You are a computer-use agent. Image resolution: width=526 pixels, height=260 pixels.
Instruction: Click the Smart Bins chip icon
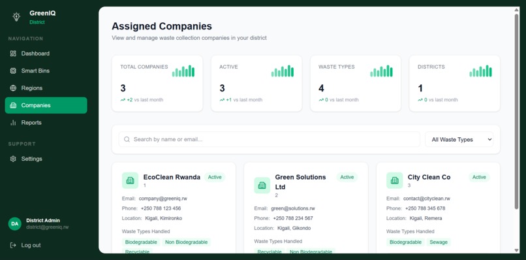pyautogui.click(x=13, y=71)
